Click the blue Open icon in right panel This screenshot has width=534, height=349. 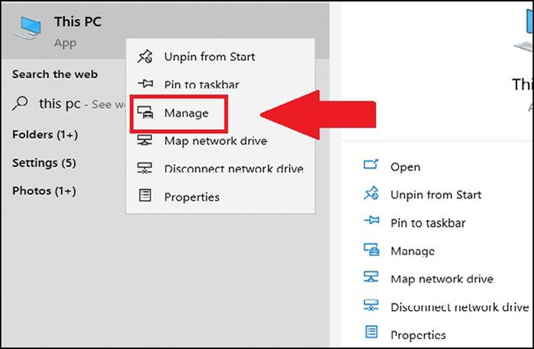[x=371, y=165]
